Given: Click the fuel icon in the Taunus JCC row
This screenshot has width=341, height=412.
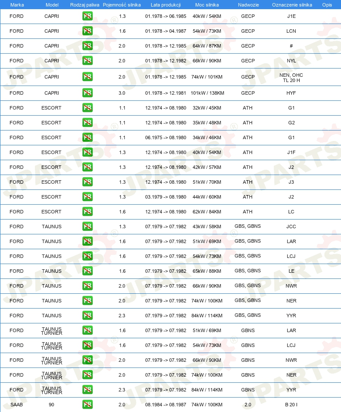Looking at the screenshot, I should tap(87, 227).
